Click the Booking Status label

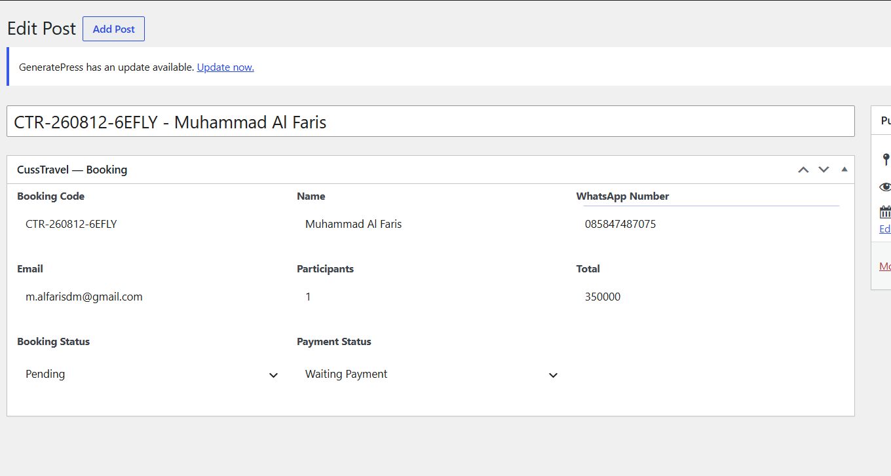(x=53, y=342)
